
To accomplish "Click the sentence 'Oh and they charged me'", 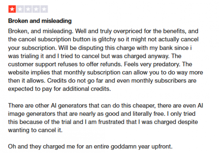I will [x=90, y=146].
